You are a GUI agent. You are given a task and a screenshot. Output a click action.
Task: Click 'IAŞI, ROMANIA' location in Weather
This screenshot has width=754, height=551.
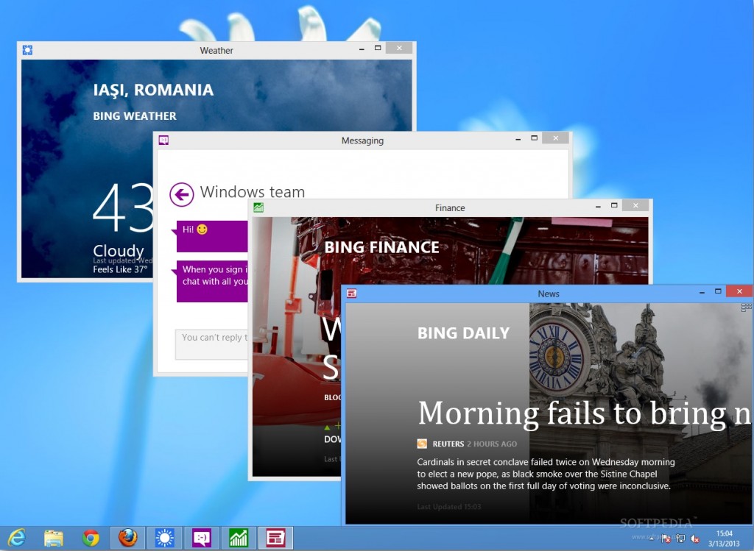pos(153,90)
